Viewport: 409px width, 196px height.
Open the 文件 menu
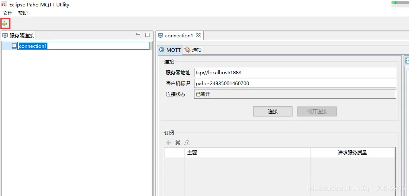click(x=8, y=13)
